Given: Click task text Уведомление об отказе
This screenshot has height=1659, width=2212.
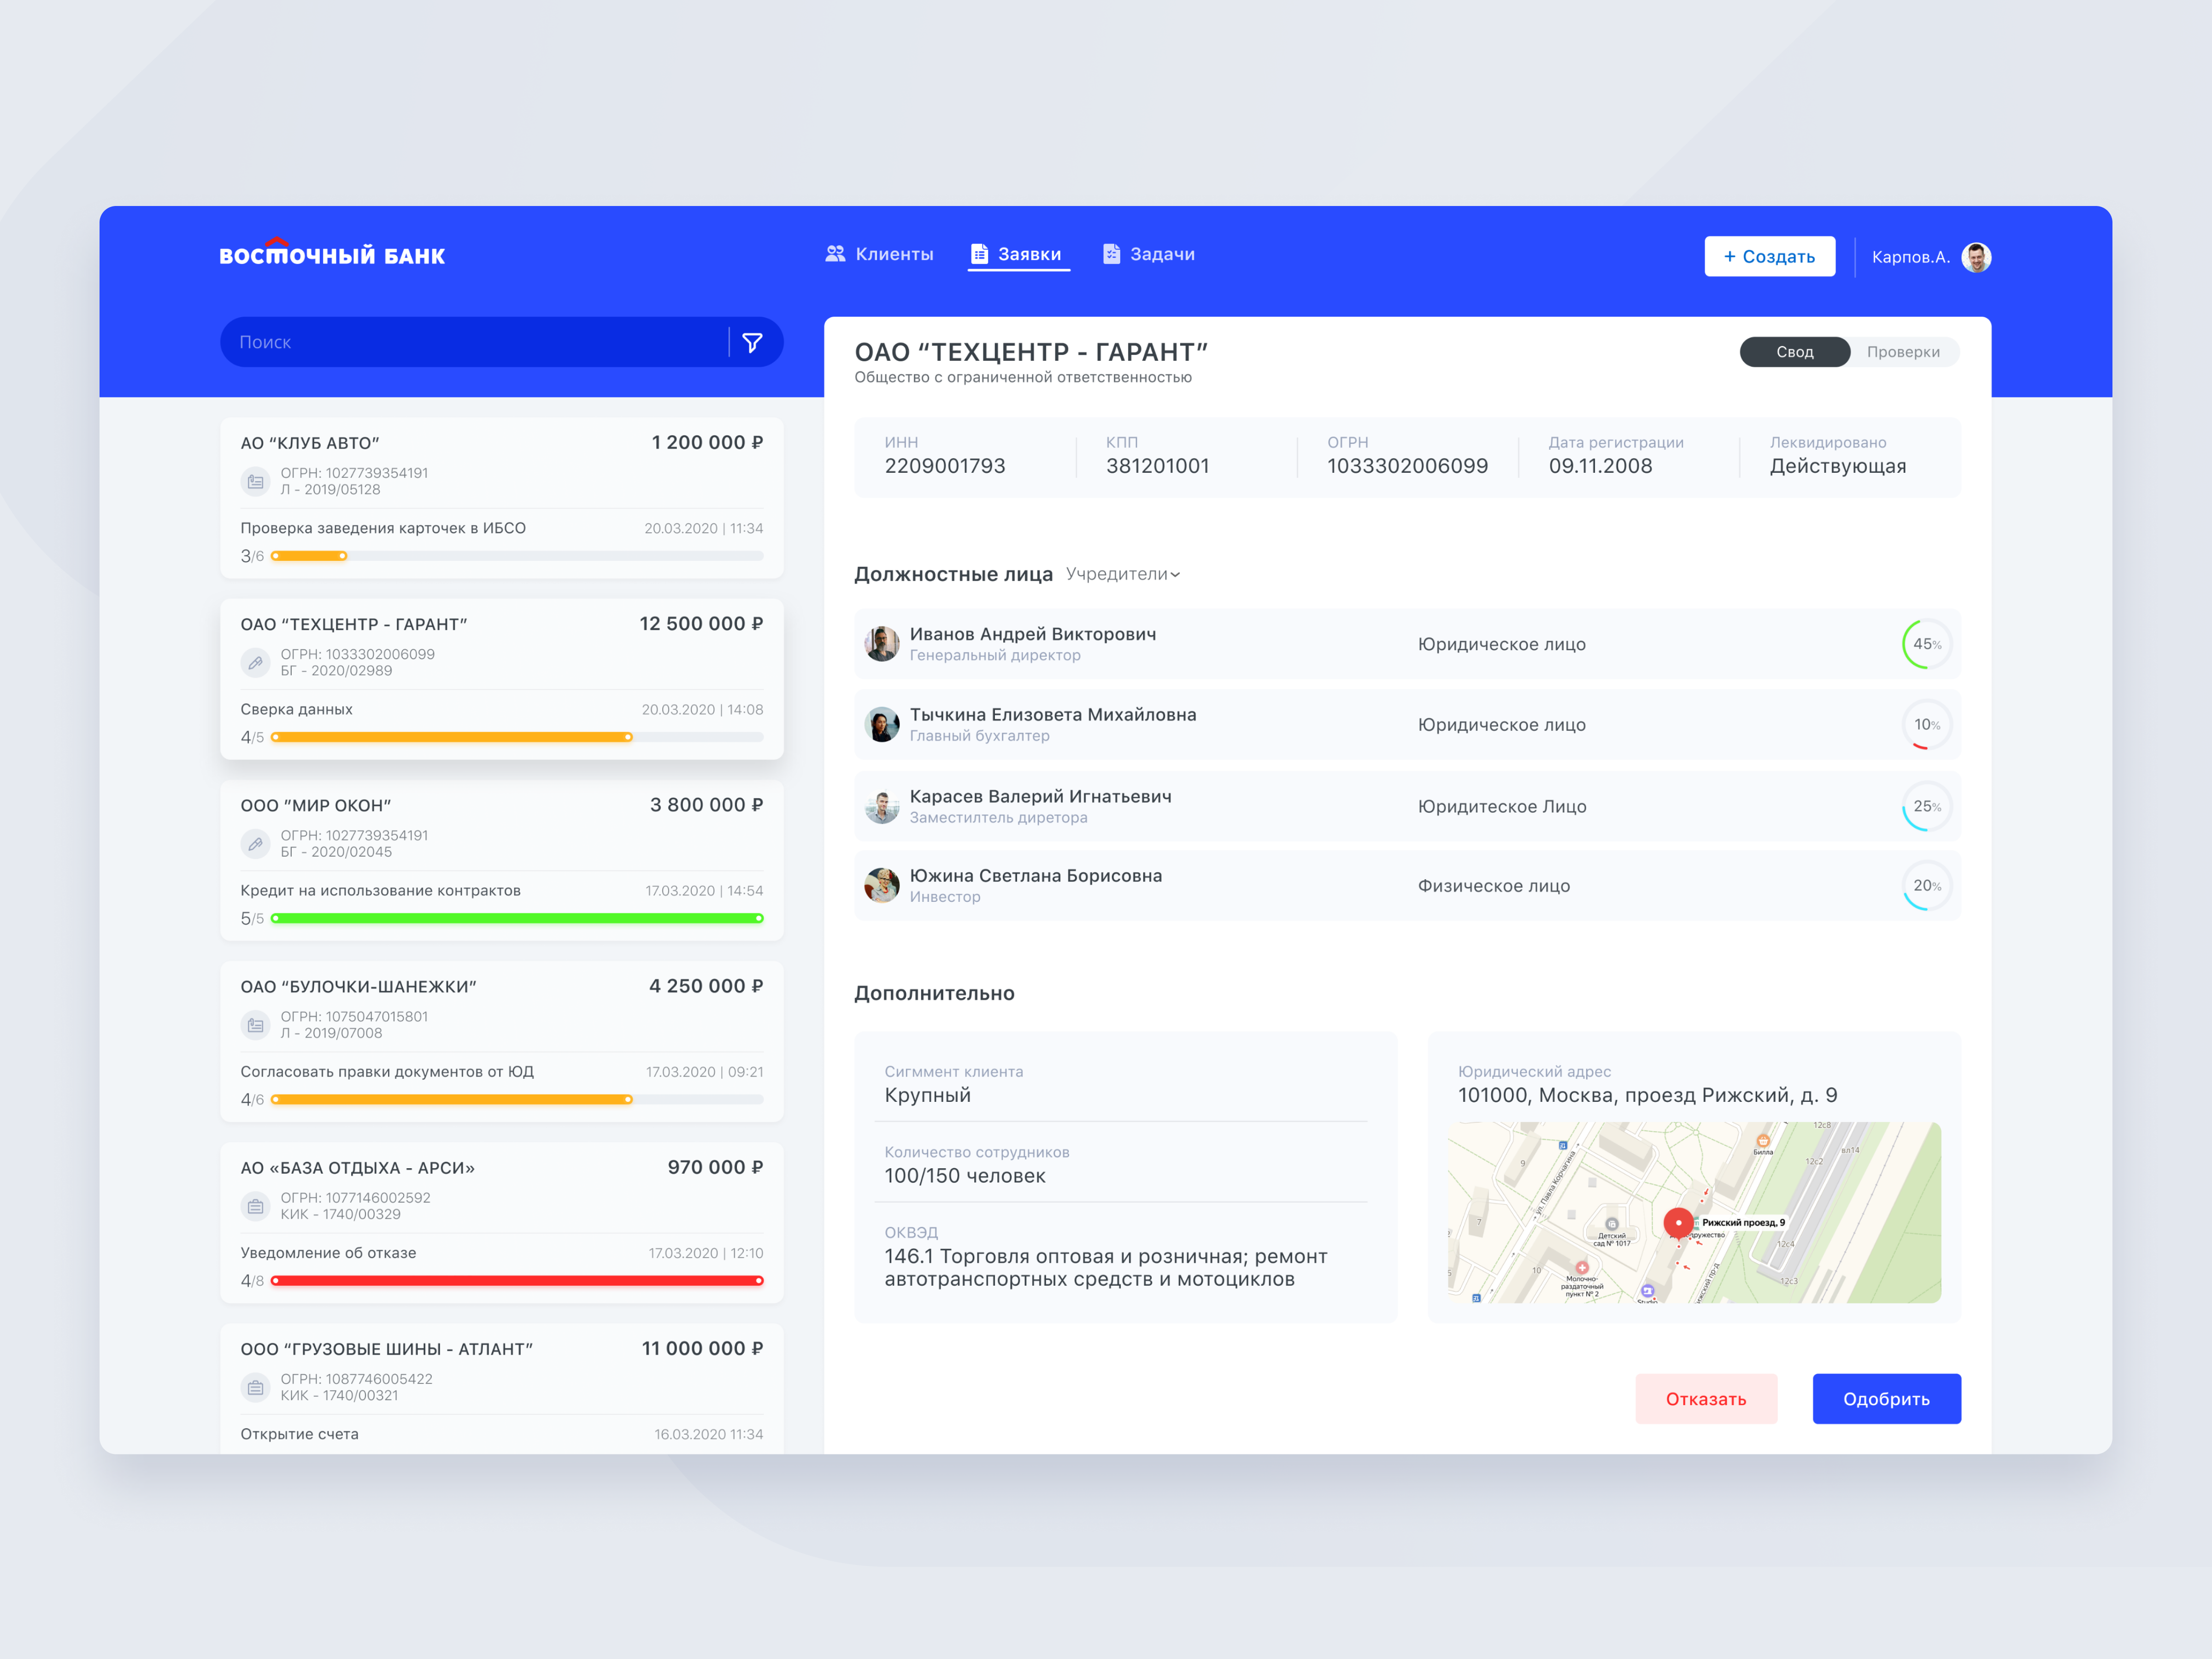Looking at the screenshot, I should (328, 1253).
